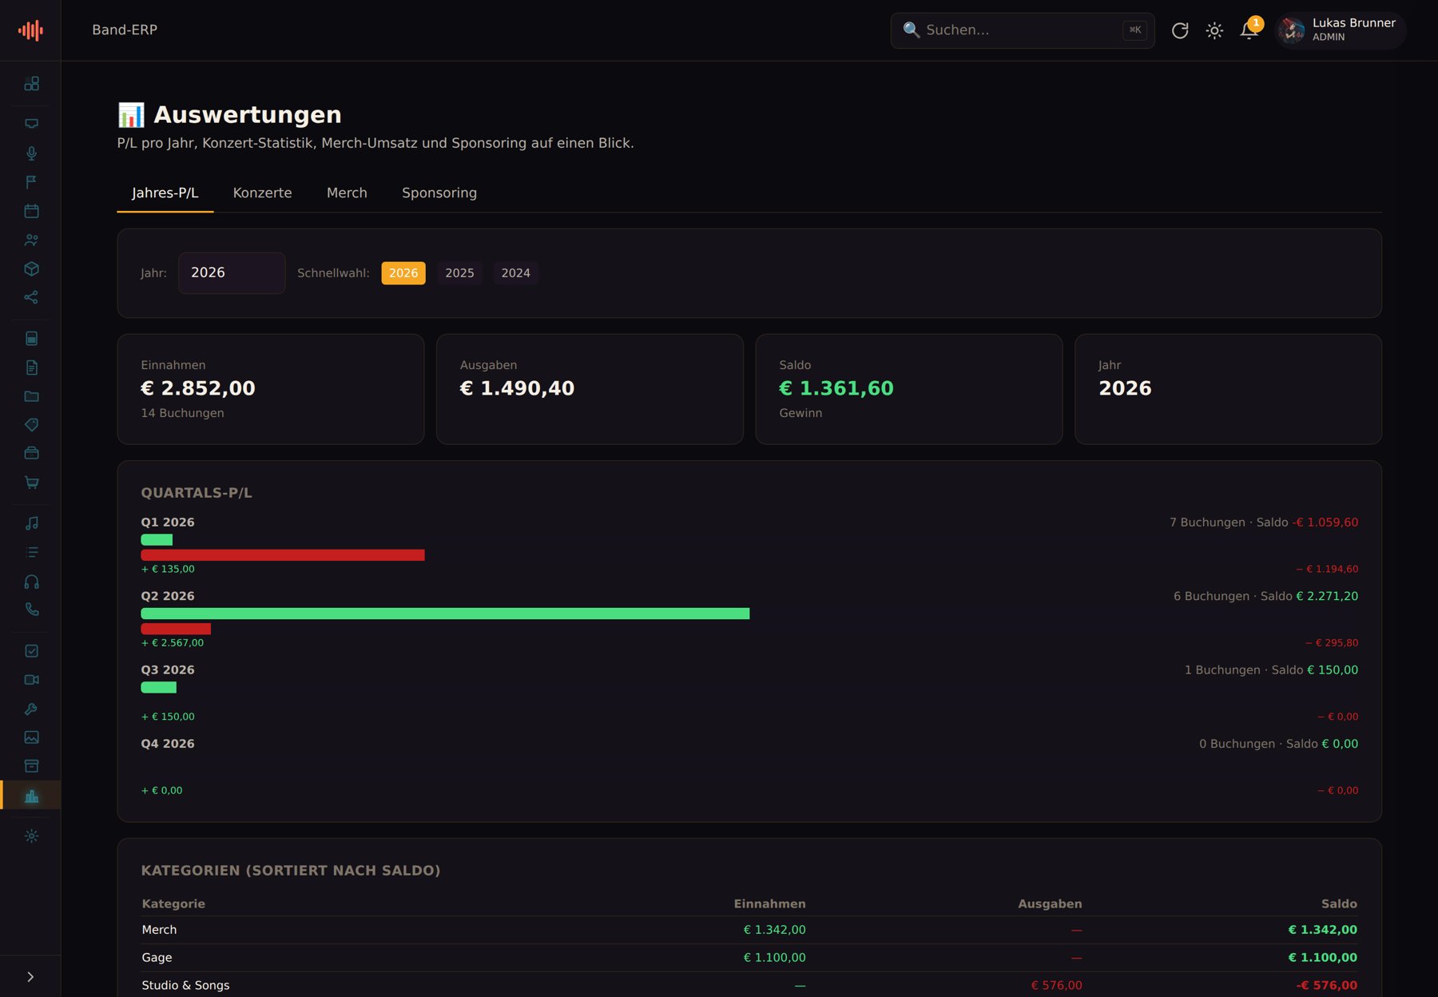Open the 3D box icon in sidebar
This screenshot has height=997, width=1438.
31,268
